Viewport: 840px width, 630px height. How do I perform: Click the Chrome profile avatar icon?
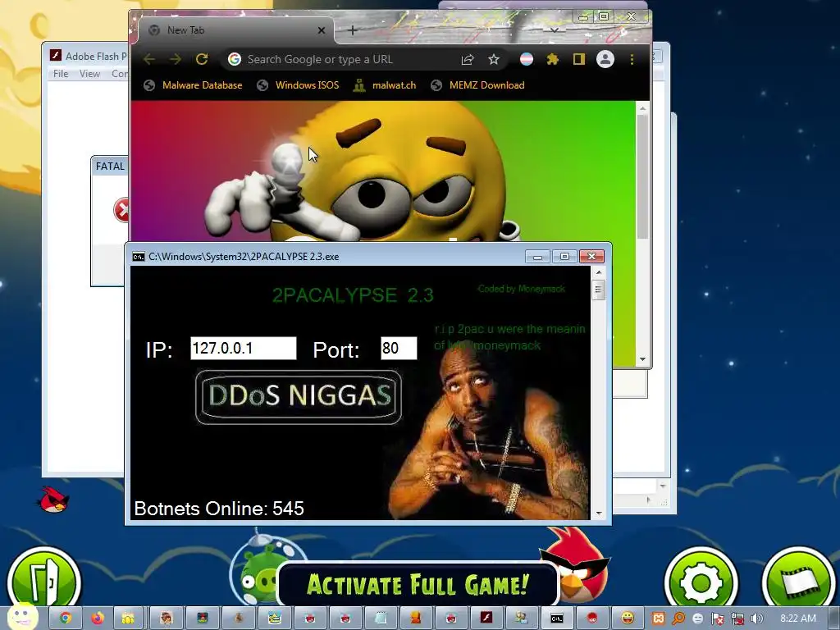pyautogui.click(x=605, y=59)
